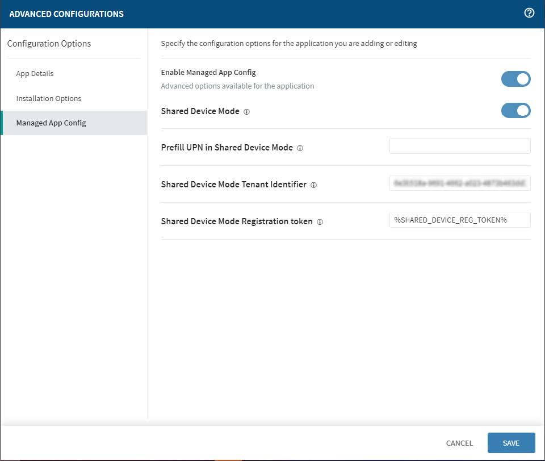
Task: View Tenant Identifier info tooltip icon
Action: (x=314, y=185)
